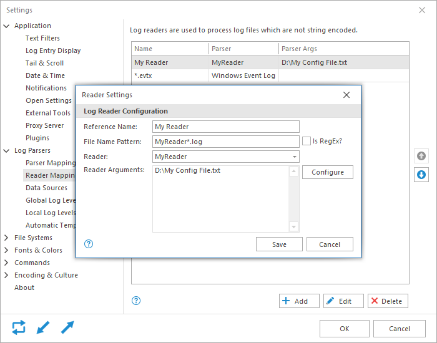Viewport: 437px width, 343px height.
Task: Select Text Filters in settings tree
Action: click(42, 38)
